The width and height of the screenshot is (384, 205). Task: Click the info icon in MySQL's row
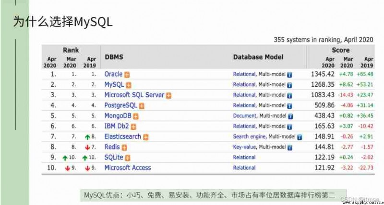pyautogui.click(x=289, y=85)
